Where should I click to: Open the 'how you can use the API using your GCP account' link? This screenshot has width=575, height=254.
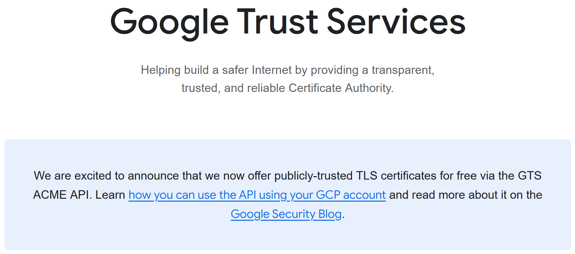[x=257, y=195]
